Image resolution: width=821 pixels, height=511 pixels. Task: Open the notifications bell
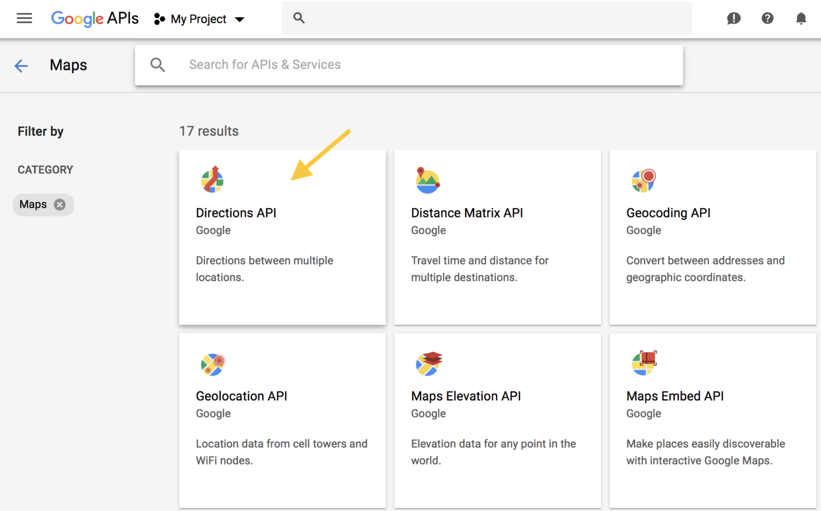tap(801, 18)
